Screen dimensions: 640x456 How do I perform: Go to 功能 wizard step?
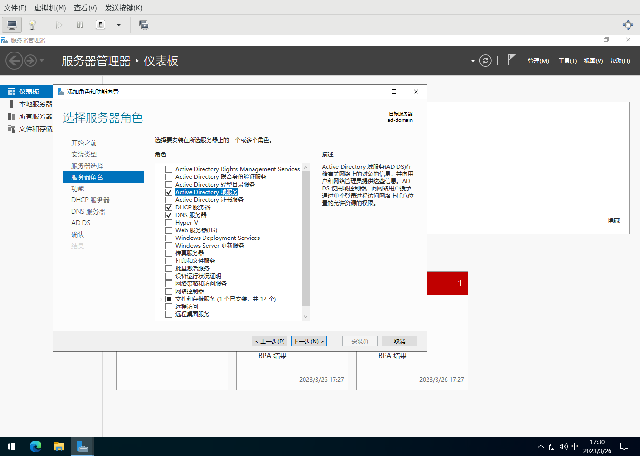78,189
